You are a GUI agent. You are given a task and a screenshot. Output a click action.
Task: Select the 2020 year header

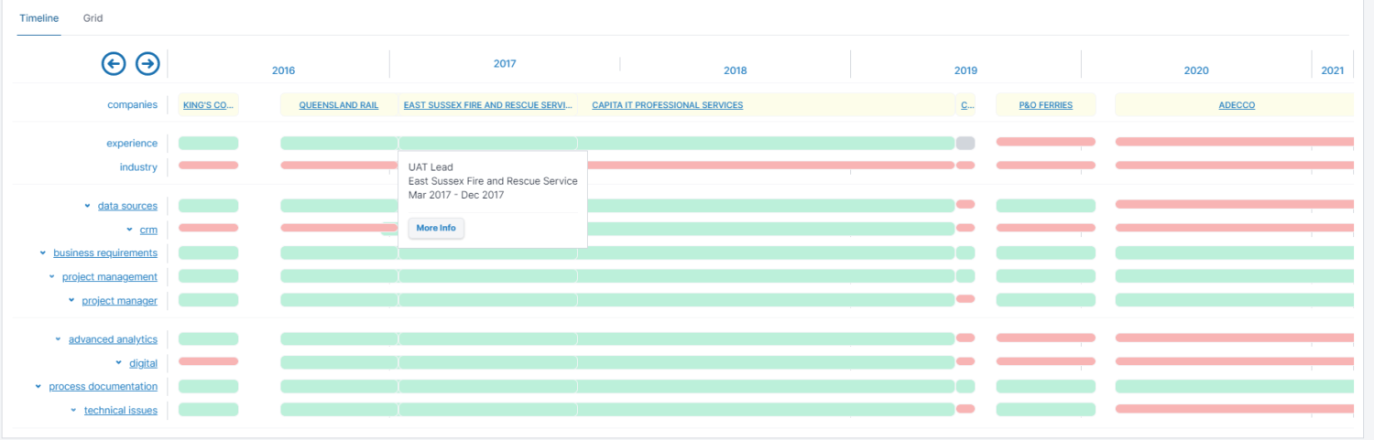tap(1196, 70)
